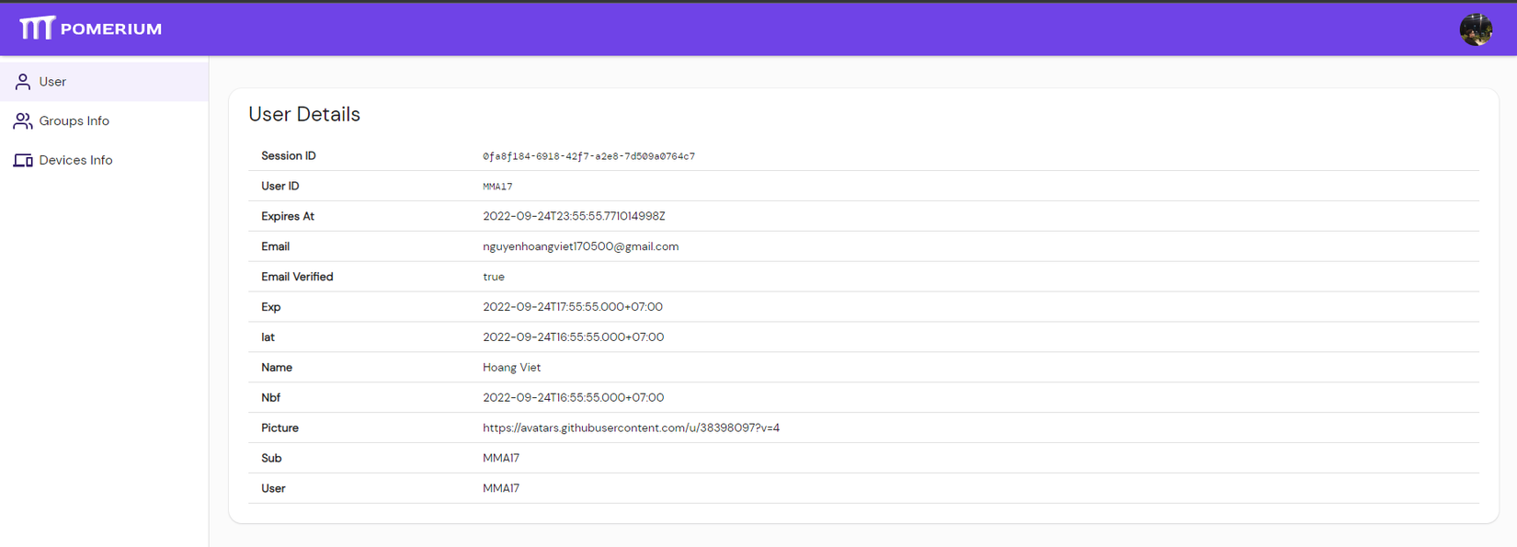Click the Groups Info people icon
The height and width of the screenshot is (547, 1517).
[x=23, y=121]
